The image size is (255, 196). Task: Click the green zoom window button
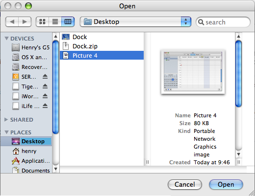click(x=28, y=6)
